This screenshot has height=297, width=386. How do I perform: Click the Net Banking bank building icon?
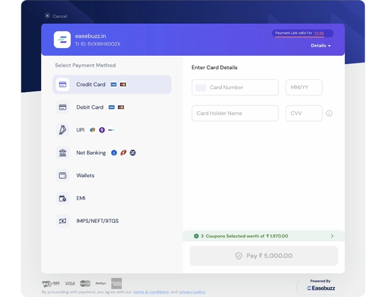pos(62,153)
